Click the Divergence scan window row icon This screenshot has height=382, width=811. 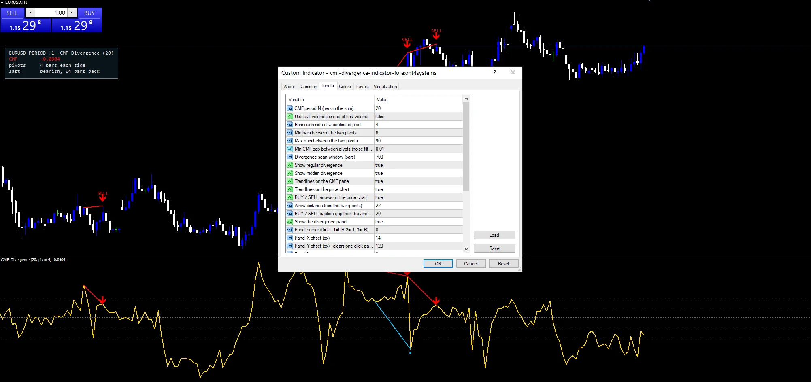[289, 157]
